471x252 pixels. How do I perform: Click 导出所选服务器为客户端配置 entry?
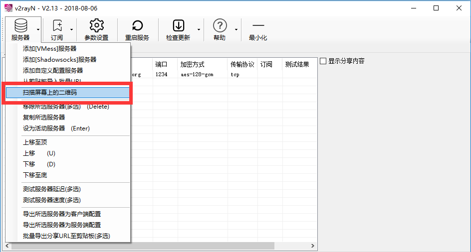coord(62,214)
